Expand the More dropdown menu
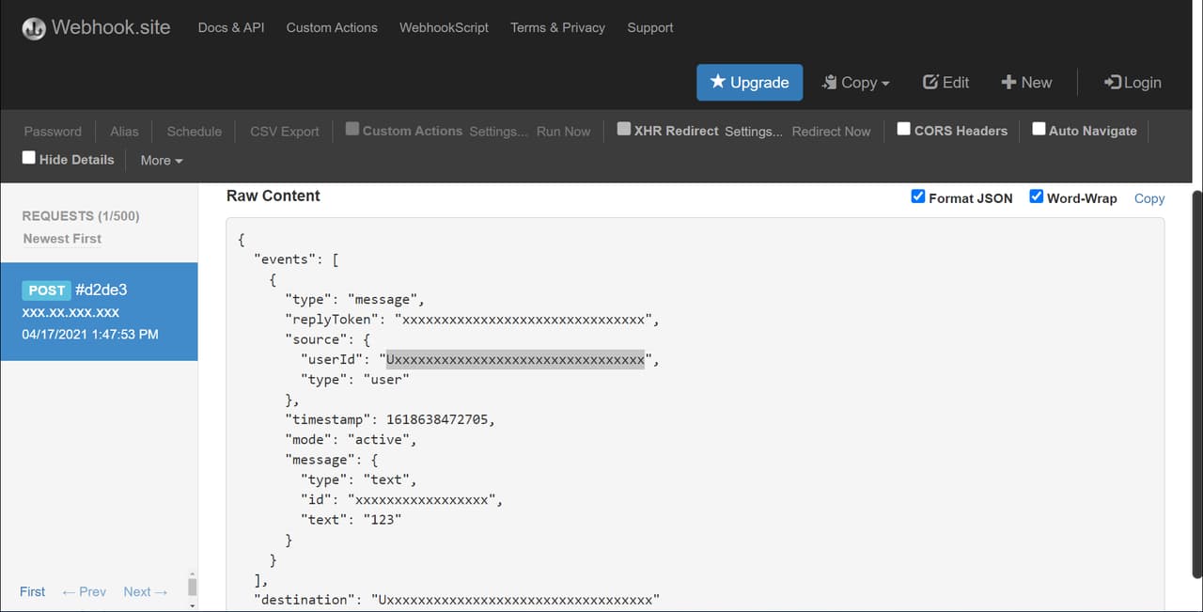The width and height of the screenshot is (1203, 612). (x=161, y=161)
